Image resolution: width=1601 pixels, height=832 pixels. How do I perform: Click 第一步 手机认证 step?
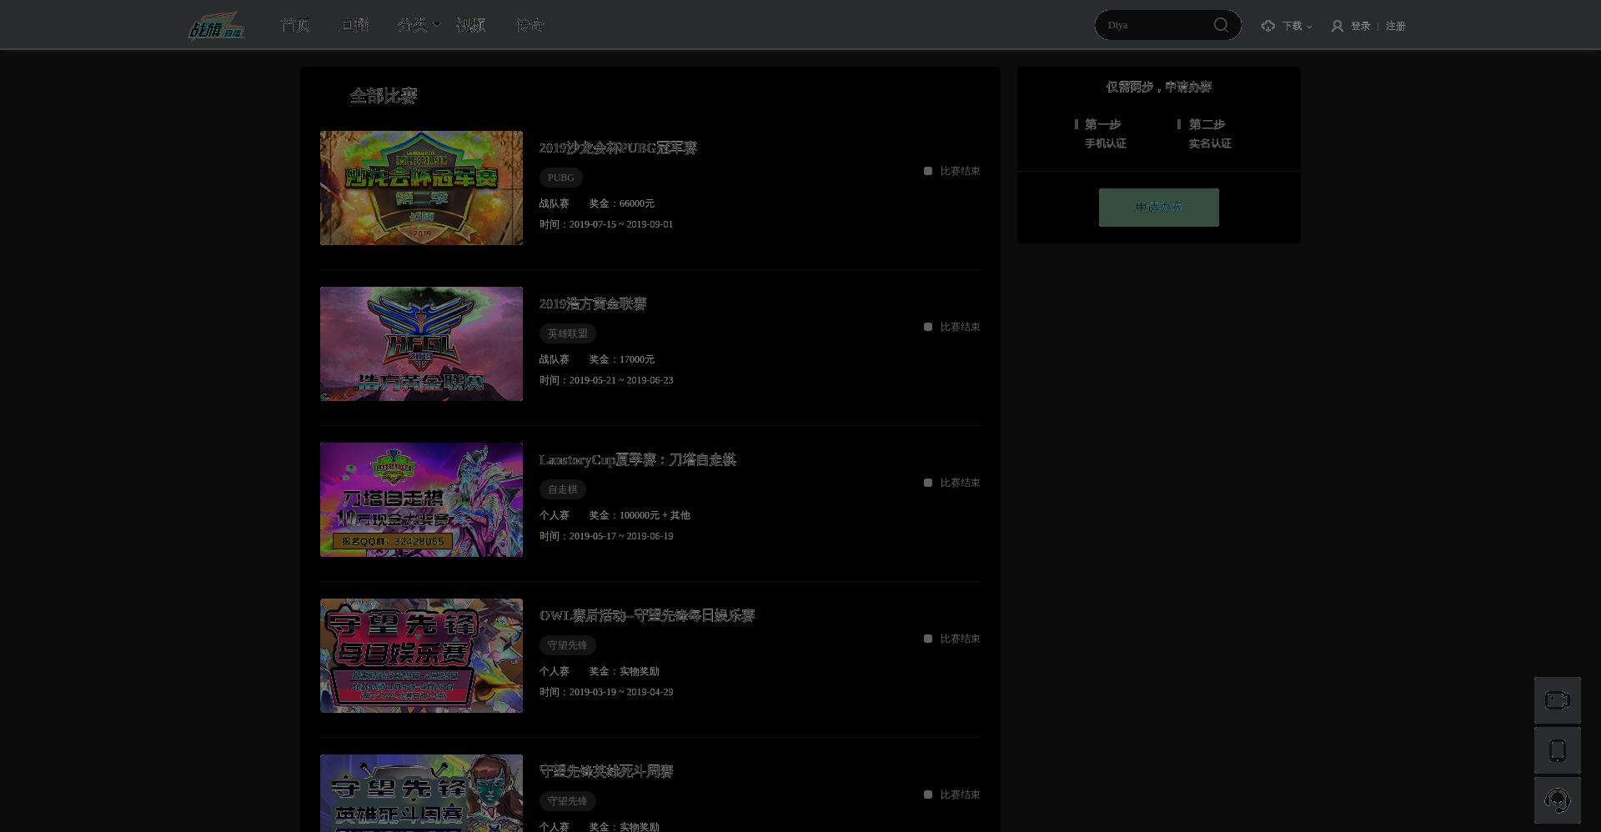click(1102, 133)
